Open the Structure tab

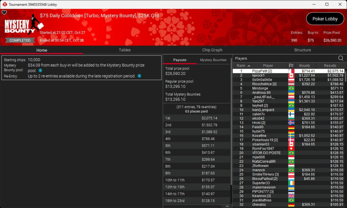[302, 50]
